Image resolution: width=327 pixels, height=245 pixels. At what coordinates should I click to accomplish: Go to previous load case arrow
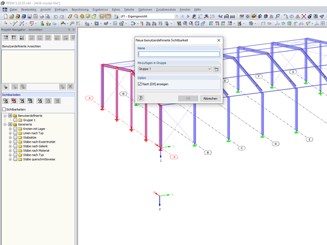[x=182, y=16]
